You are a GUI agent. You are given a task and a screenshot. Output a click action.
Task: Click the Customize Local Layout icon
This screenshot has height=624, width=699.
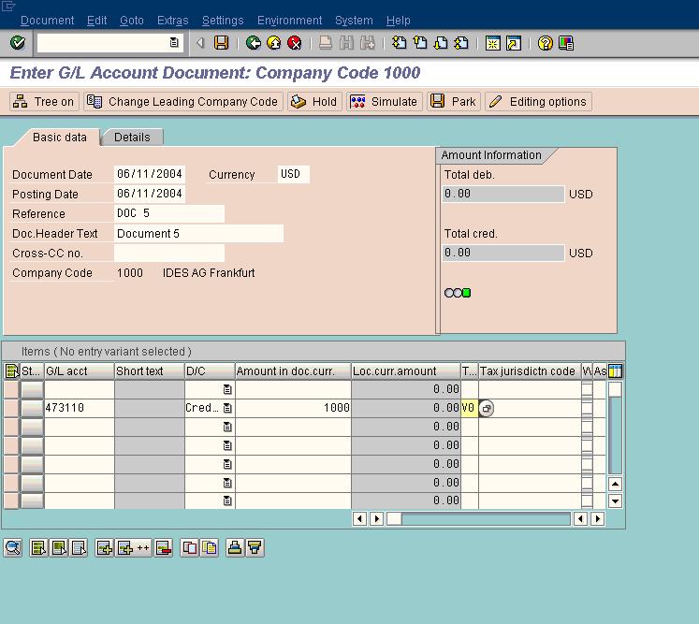click(x=566, y=43)
